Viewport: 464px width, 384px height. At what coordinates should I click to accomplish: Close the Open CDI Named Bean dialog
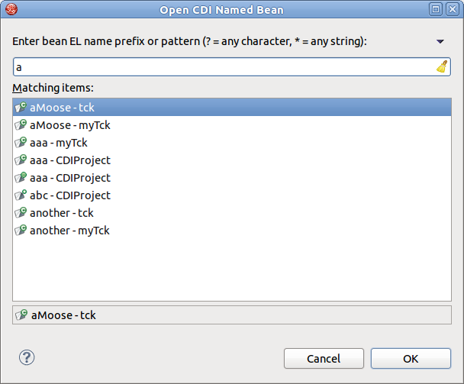click(451, 9)
